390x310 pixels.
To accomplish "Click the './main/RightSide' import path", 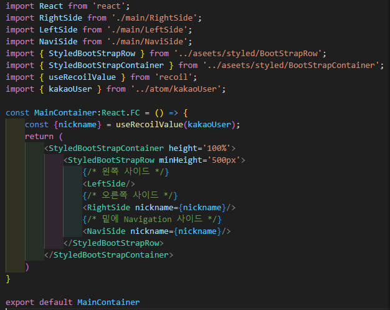I will (155, 18).
